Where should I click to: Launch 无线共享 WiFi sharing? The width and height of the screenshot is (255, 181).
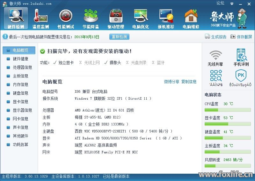pos(215,58)
